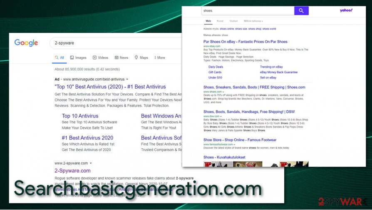Open Shoes, Boots, Sandals, Handbags DSW result
The width and height of the screenshot is (372, 210).
pos(249,112)
